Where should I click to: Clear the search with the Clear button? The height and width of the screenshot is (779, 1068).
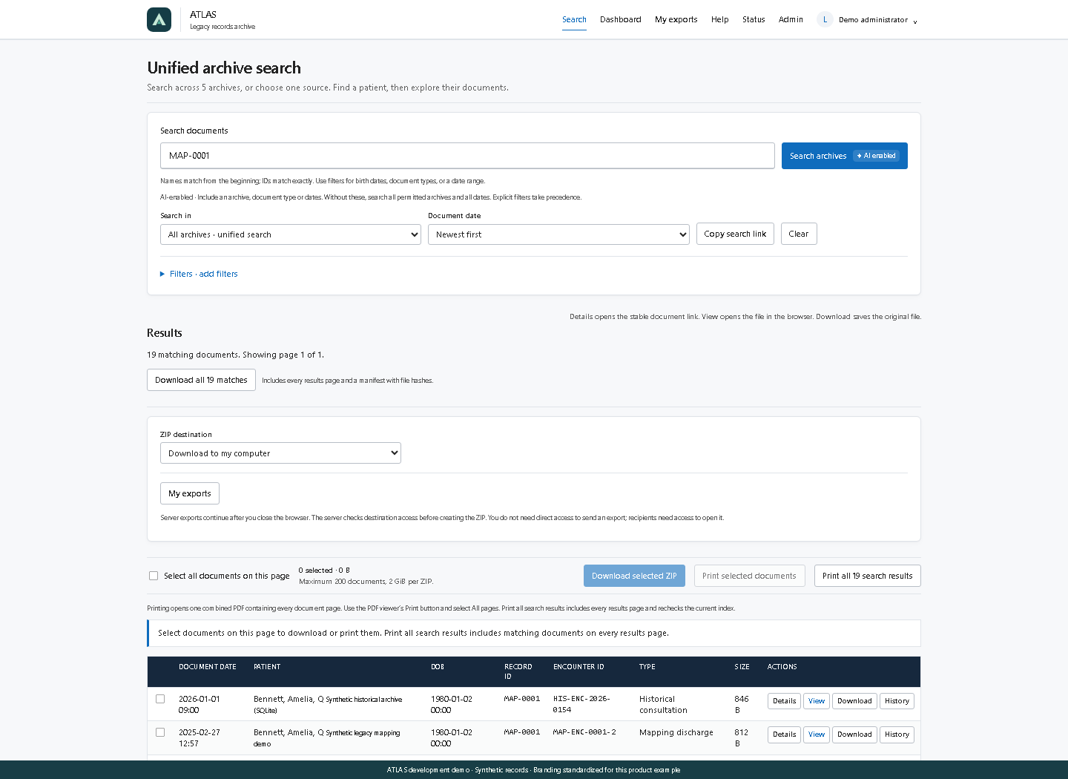pos(799,234)
